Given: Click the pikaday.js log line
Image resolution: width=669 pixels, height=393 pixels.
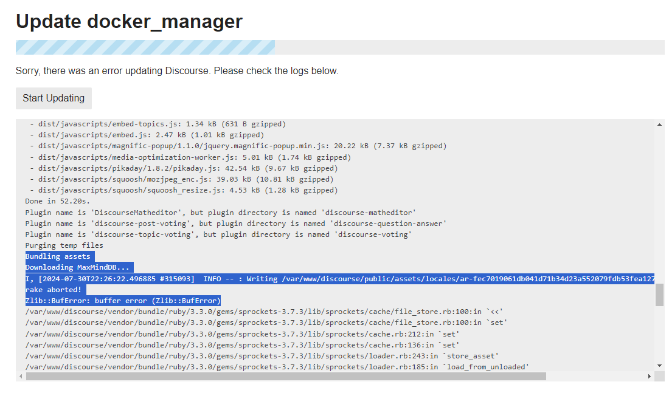Looking at the screenshot, I should tap(184, 168).
